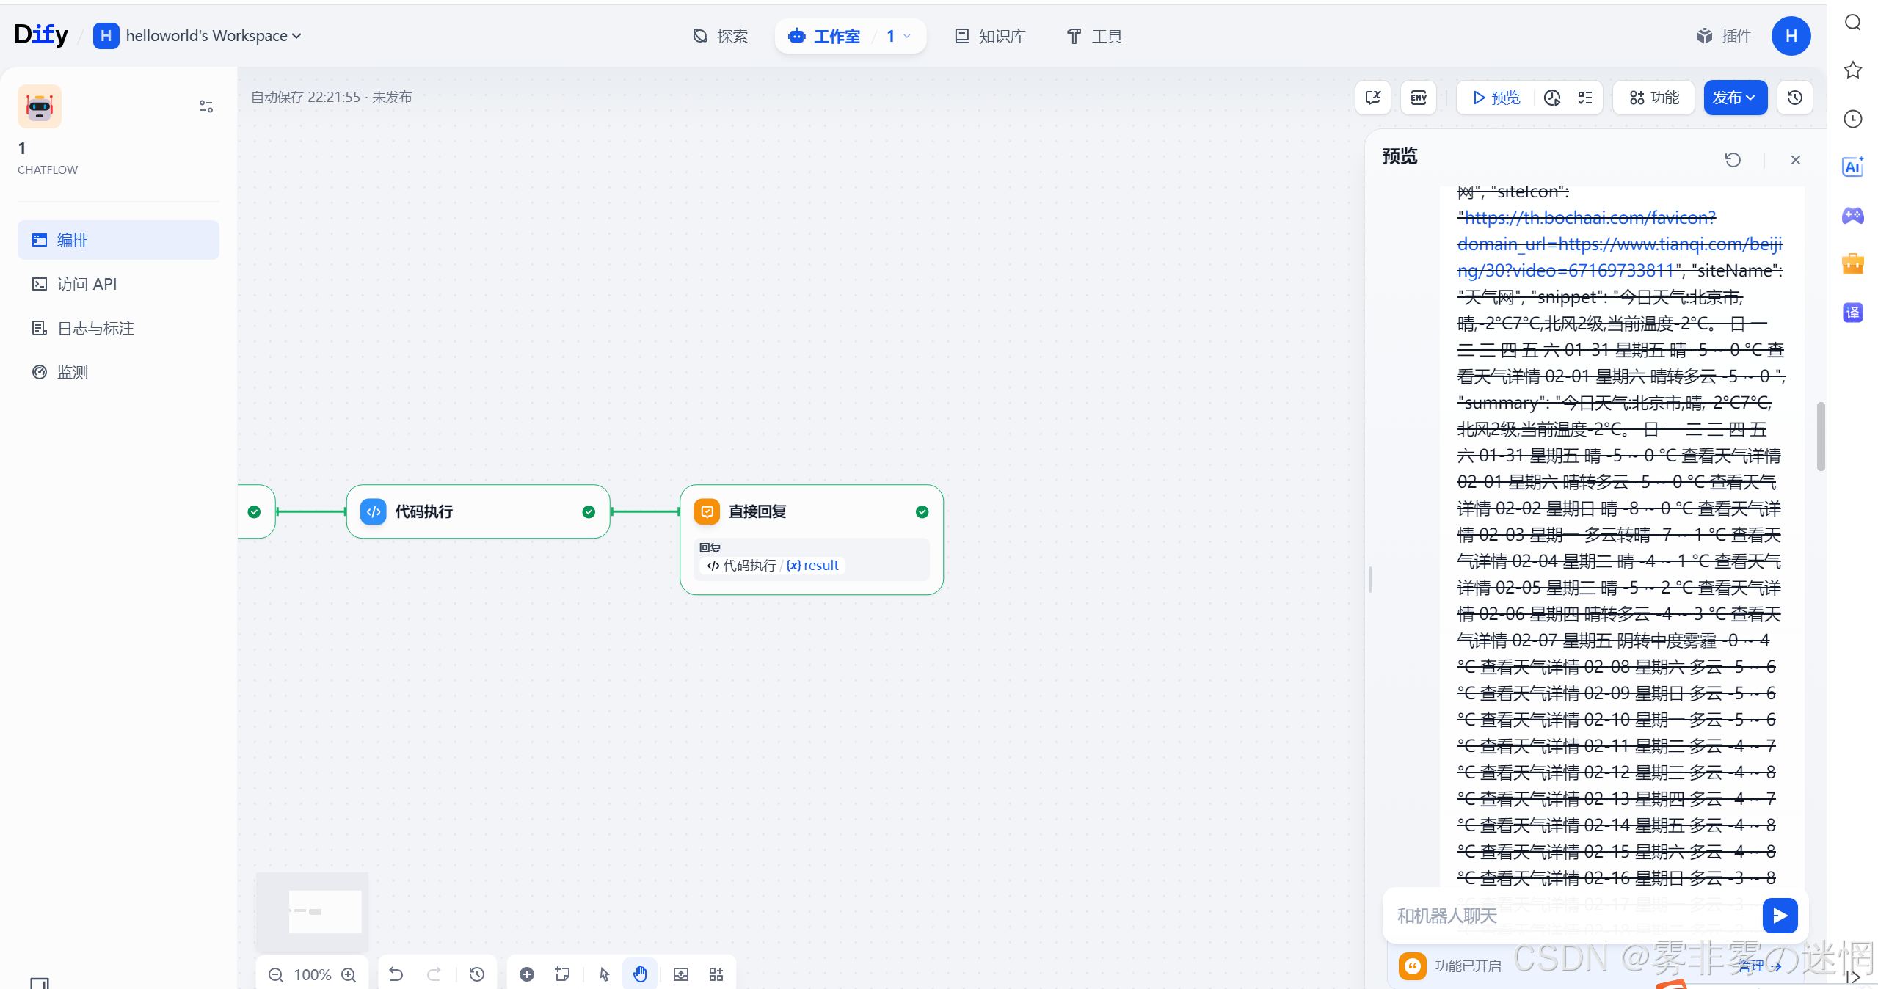Add a new node with plus icon
Screen dimensions: 1878x989
[527, 974]
